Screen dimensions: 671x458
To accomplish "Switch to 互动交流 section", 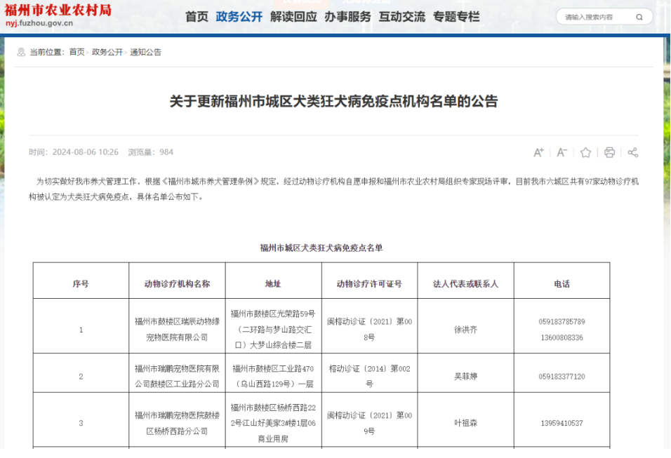I will [401, 16].
